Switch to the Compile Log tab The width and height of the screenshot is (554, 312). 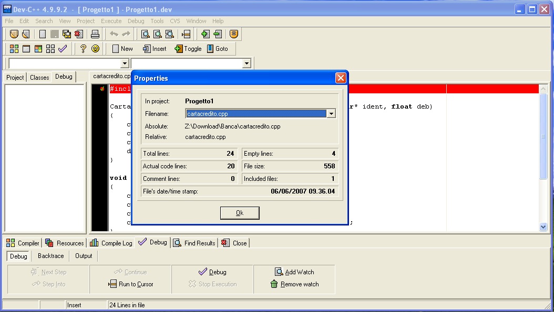(x=111, y=243)
